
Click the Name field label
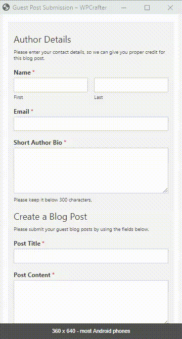tap(22, 73)
